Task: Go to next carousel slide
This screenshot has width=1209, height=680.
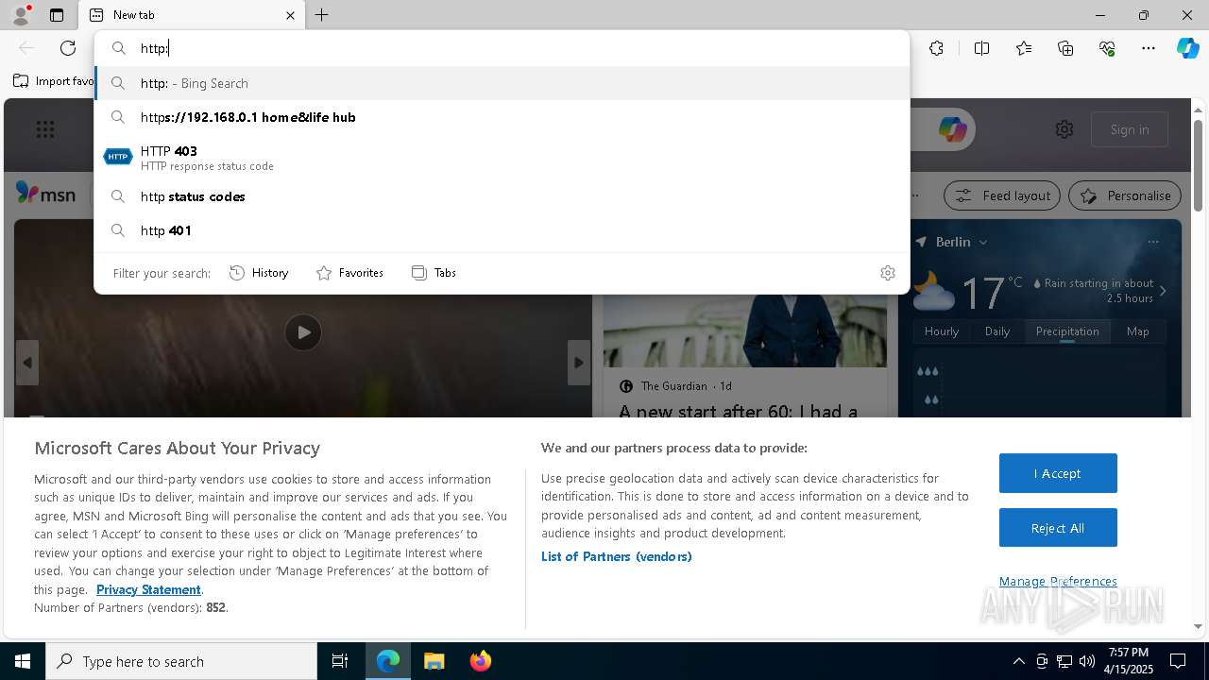Action: [579, 363]
